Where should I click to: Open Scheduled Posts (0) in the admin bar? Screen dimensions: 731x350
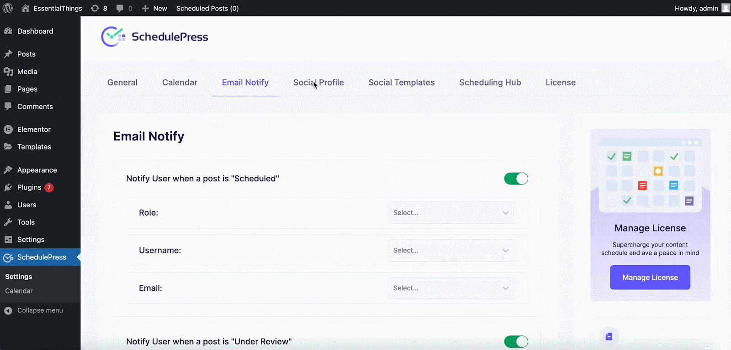[x=207, y=8]
